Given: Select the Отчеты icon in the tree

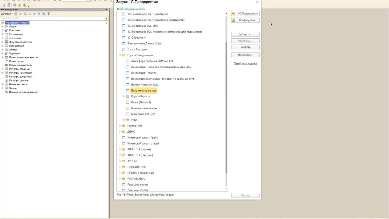Looking at the screenshot, I should tap(6, 50).
